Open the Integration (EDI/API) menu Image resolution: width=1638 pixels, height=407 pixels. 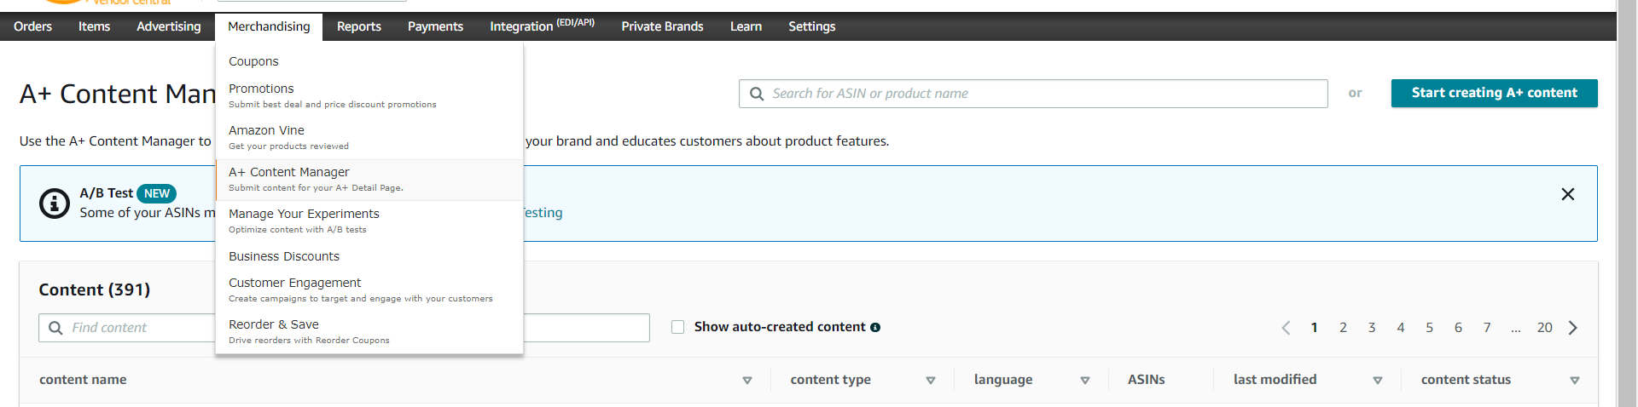(x=542, y=26)
